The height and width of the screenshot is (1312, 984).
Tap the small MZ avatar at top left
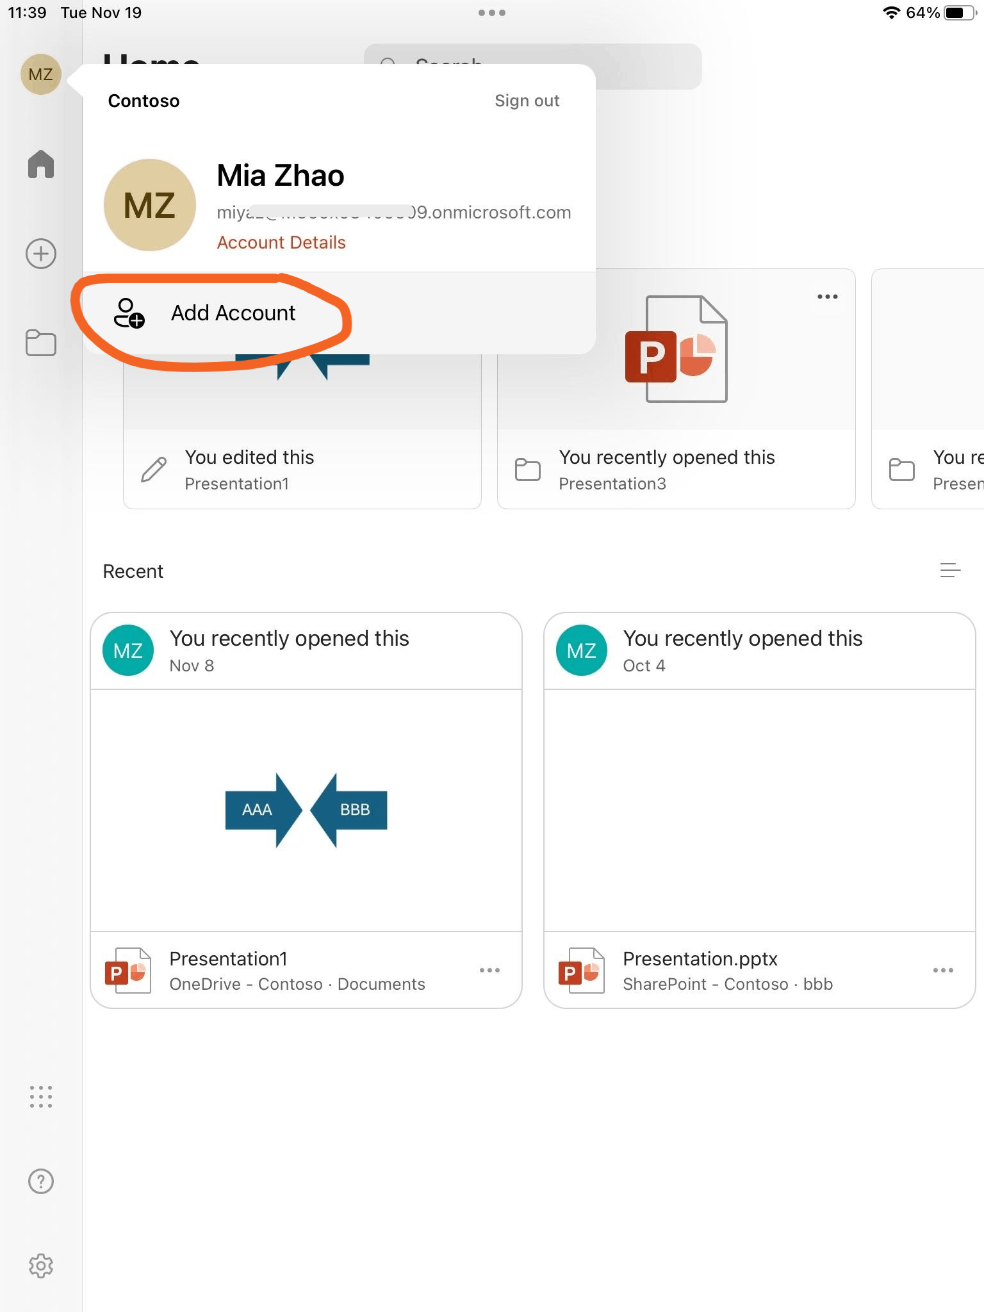coord(41,74)
